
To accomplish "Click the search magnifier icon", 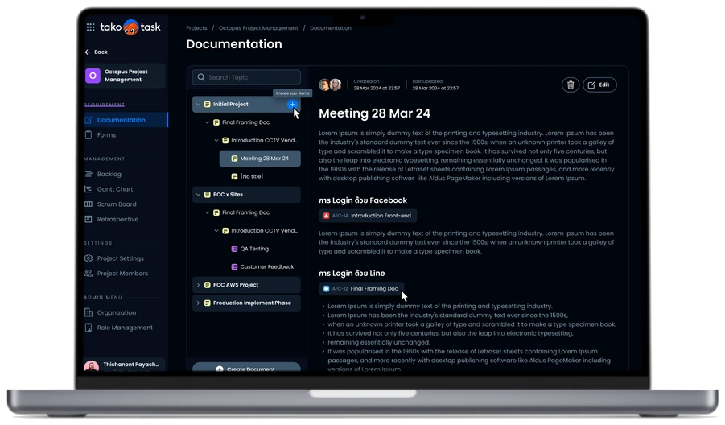I will (201, 77).
